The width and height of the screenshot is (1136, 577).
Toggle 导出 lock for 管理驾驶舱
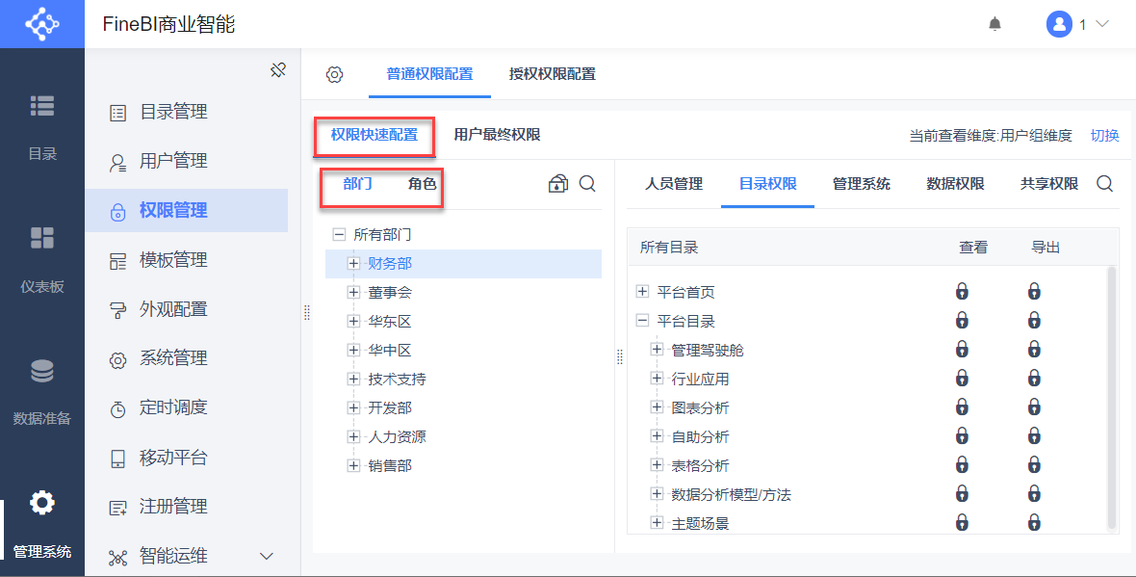tap(1034, 350)
